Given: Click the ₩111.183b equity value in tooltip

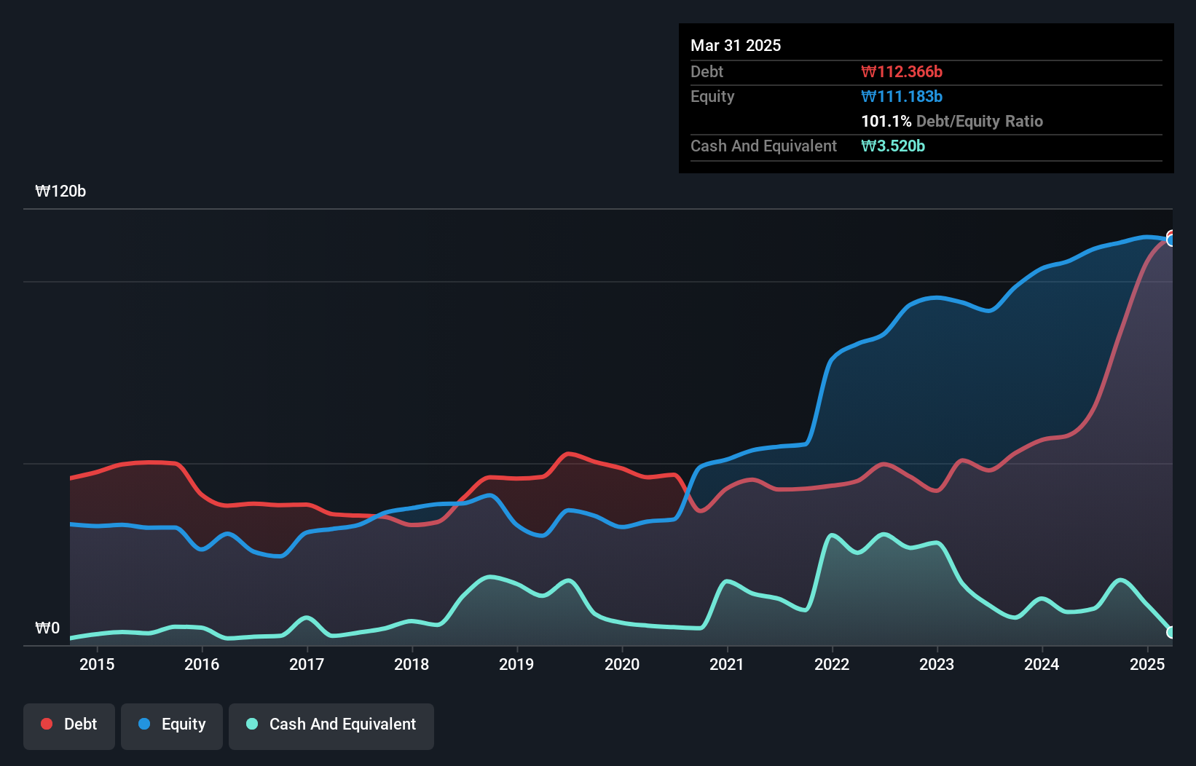Looking at the screenshot, I should (x=902, y=97).
